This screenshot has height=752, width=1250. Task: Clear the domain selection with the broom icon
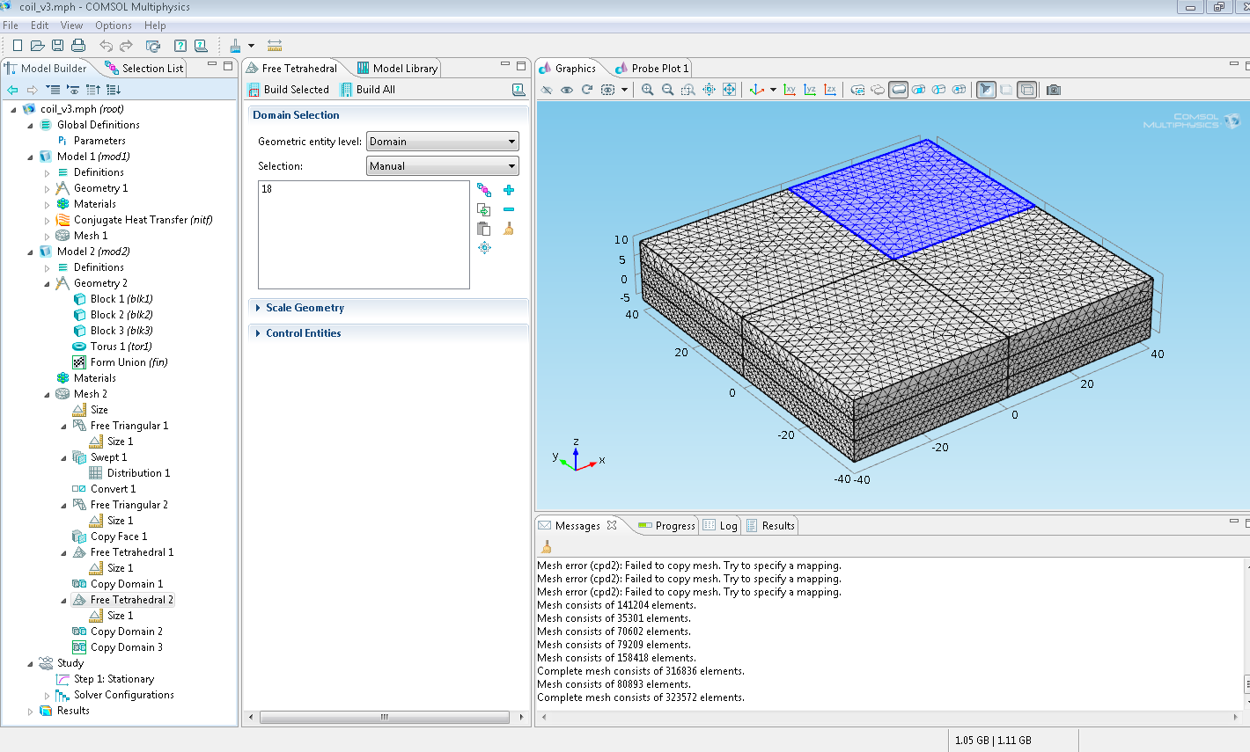(508, 229)
